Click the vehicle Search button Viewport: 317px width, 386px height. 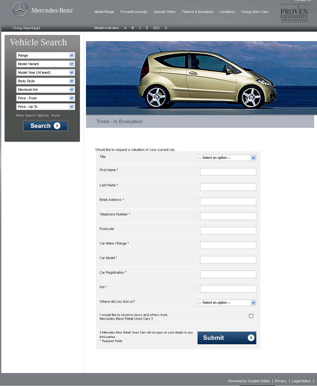tap(45, 126)
